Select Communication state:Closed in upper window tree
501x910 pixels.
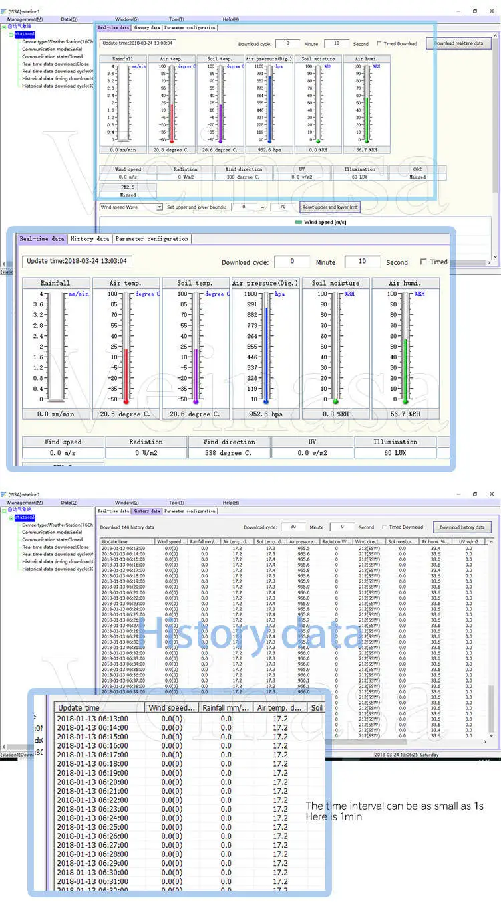click(x=53, y=56)
